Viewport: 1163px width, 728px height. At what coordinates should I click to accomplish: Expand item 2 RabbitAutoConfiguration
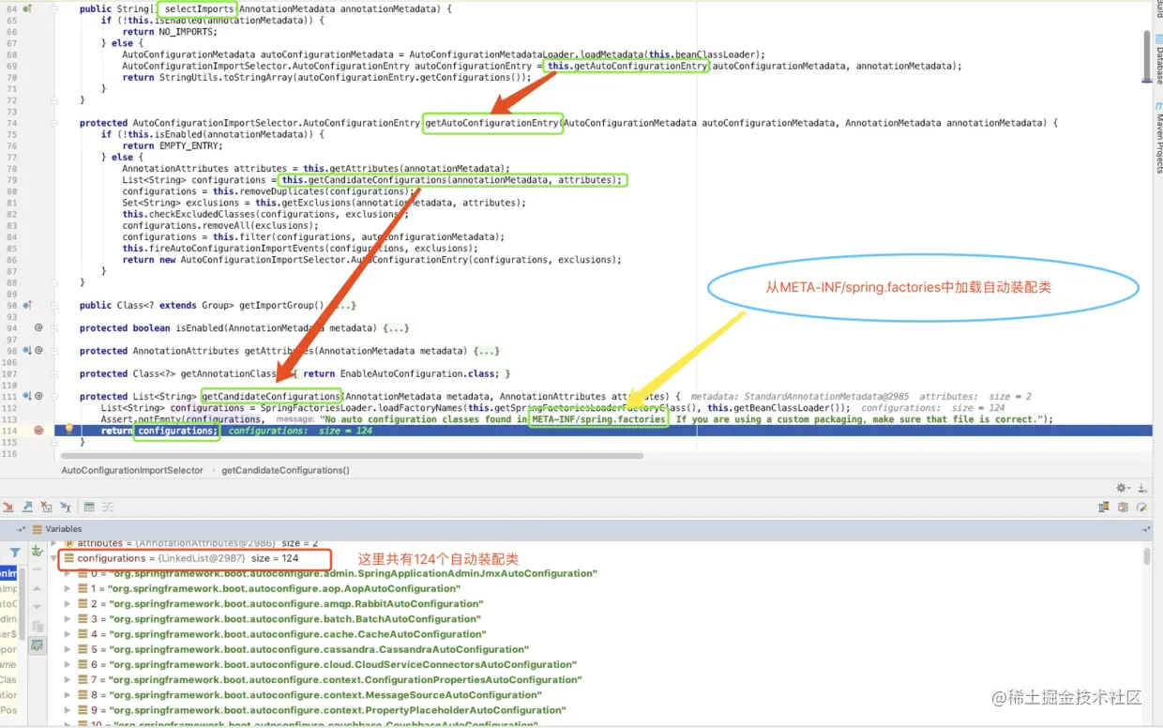(x=68, y=604)
